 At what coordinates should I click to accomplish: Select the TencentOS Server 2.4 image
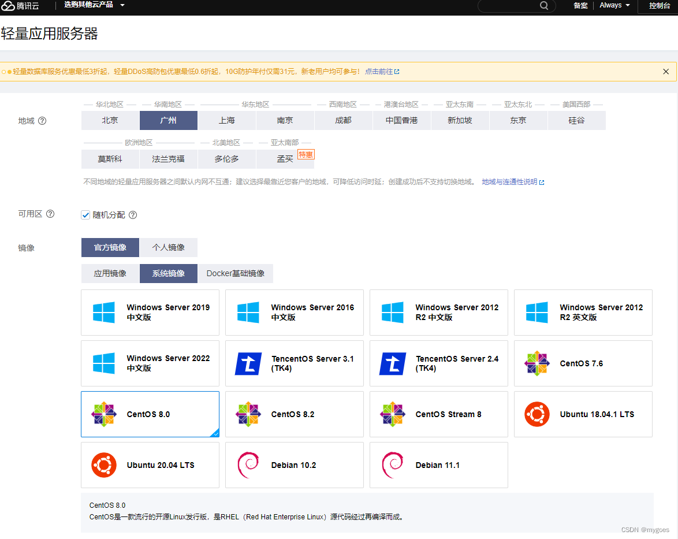point(439,363)
